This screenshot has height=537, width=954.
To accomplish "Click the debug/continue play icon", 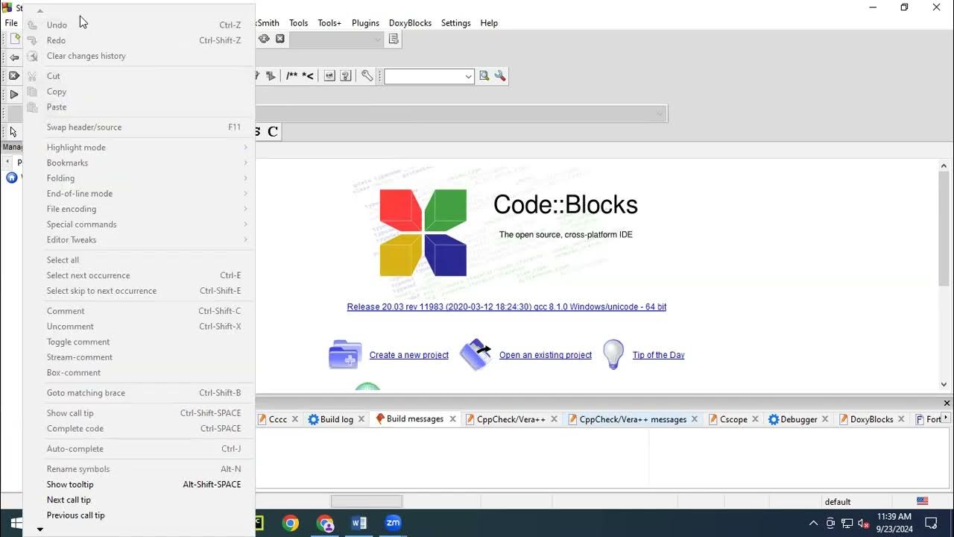I will (x=14, y=95).
